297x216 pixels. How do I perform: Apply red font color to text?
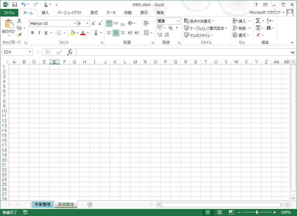(84, 32)
